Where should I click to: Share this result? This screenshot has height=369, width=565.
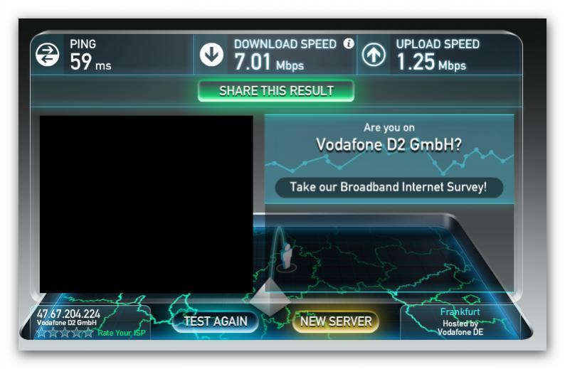tap(276, 91)
